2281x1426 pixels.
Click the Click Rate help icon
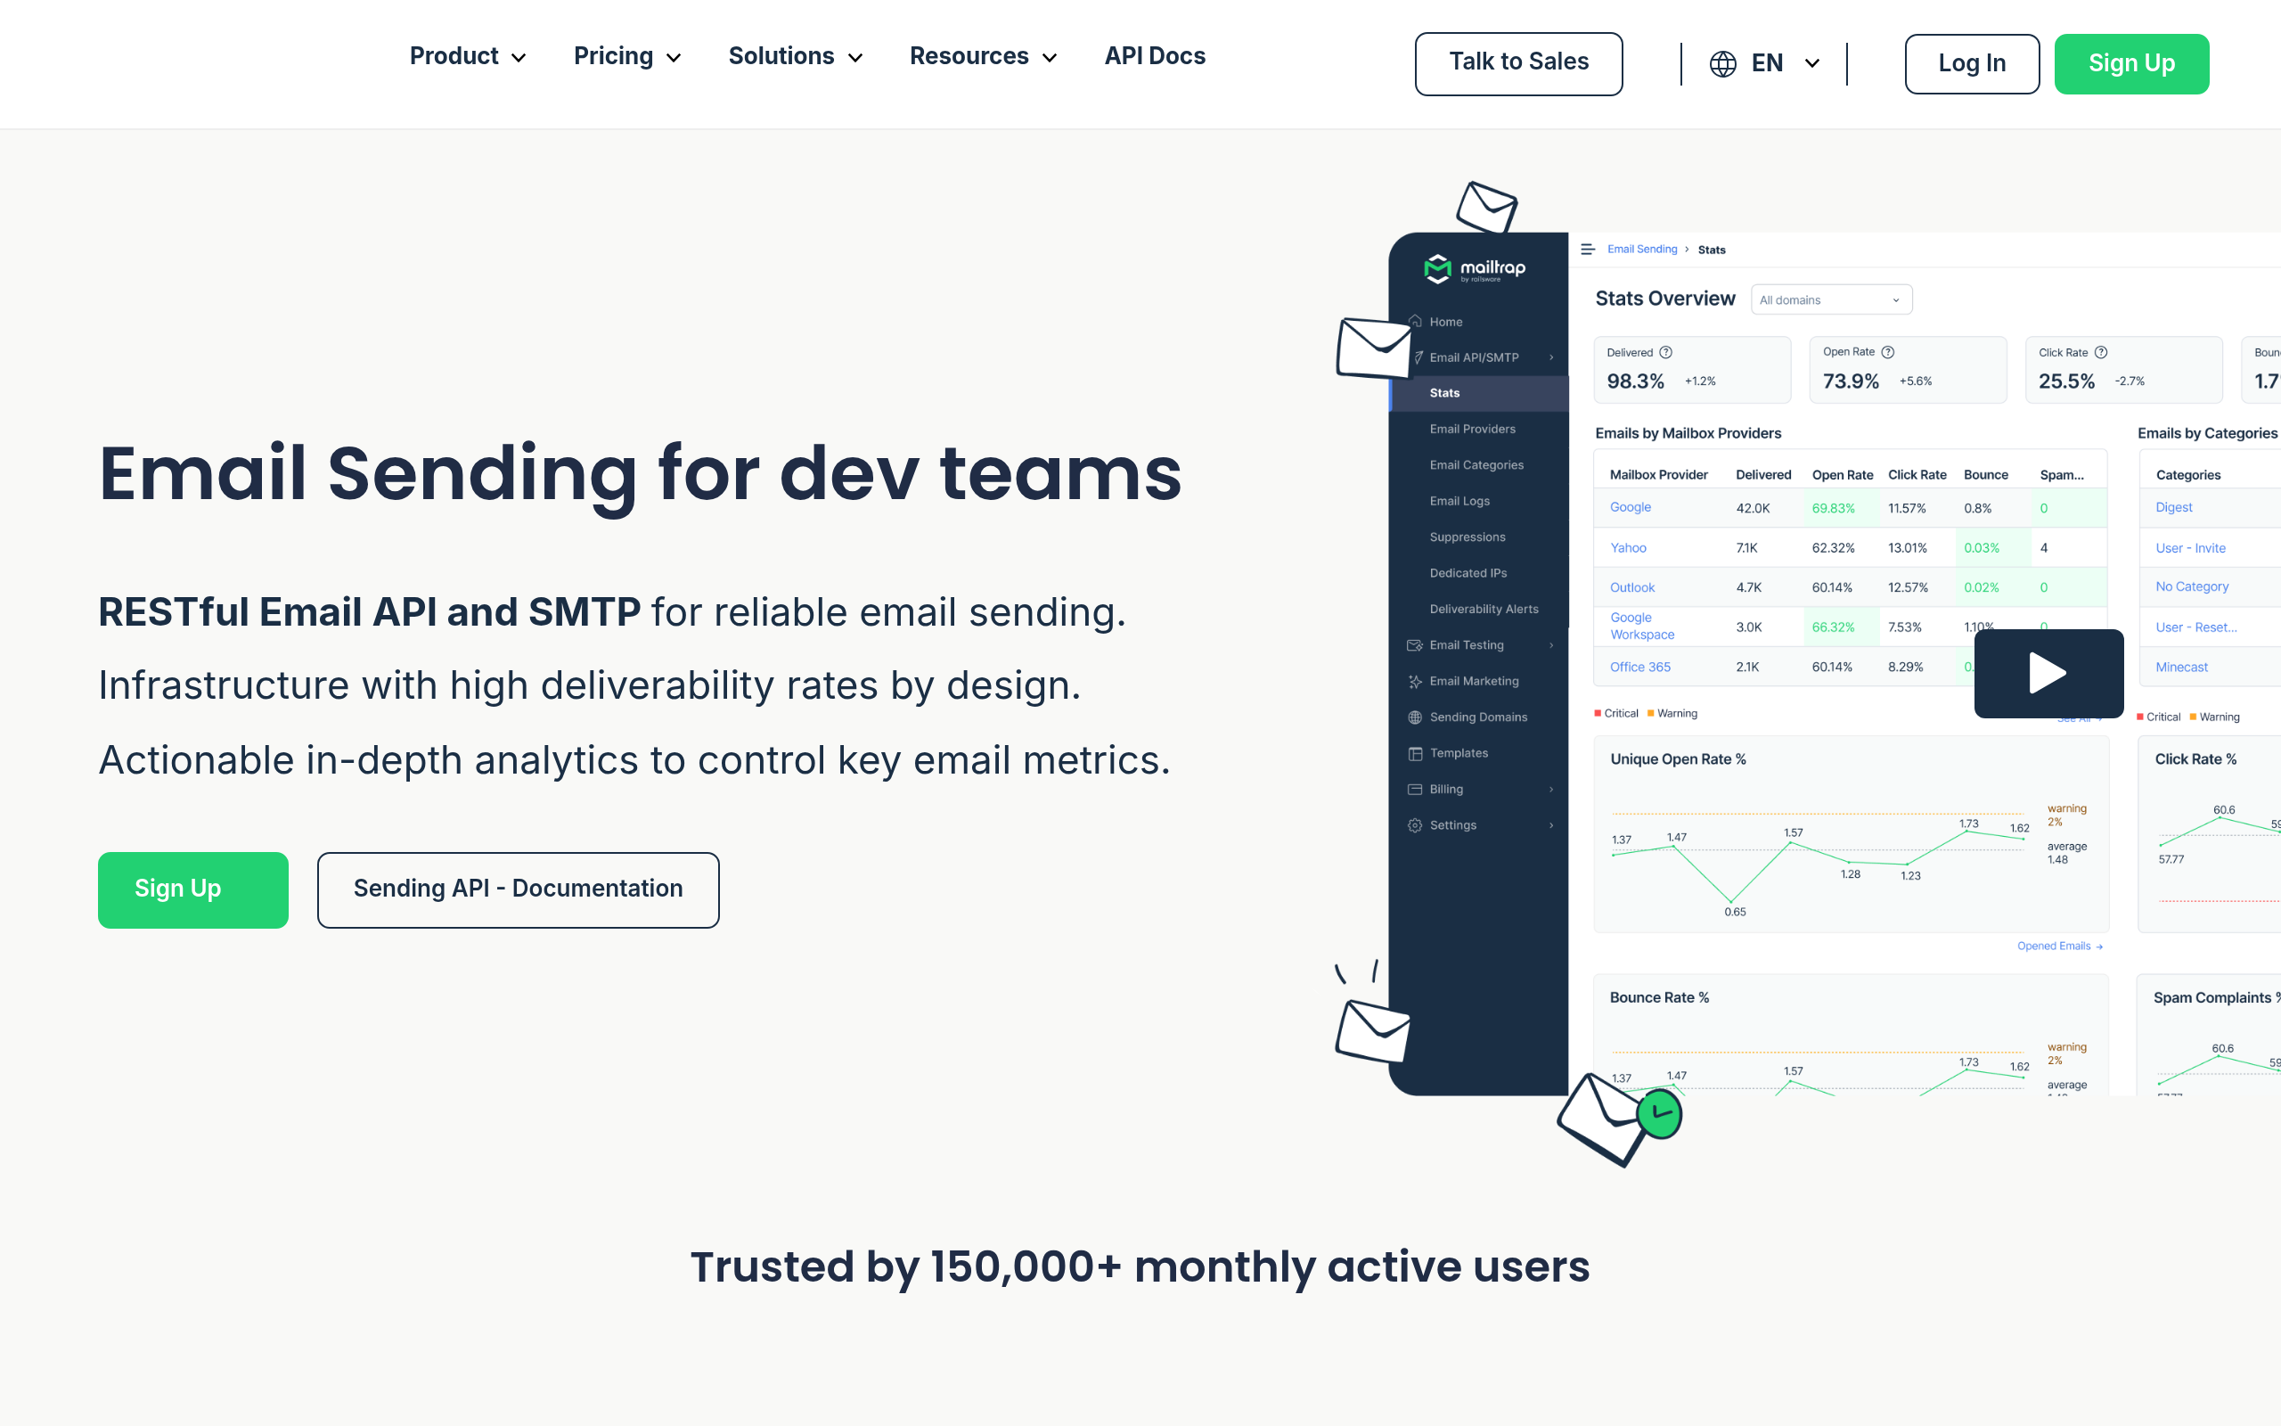click(2100, 352)
